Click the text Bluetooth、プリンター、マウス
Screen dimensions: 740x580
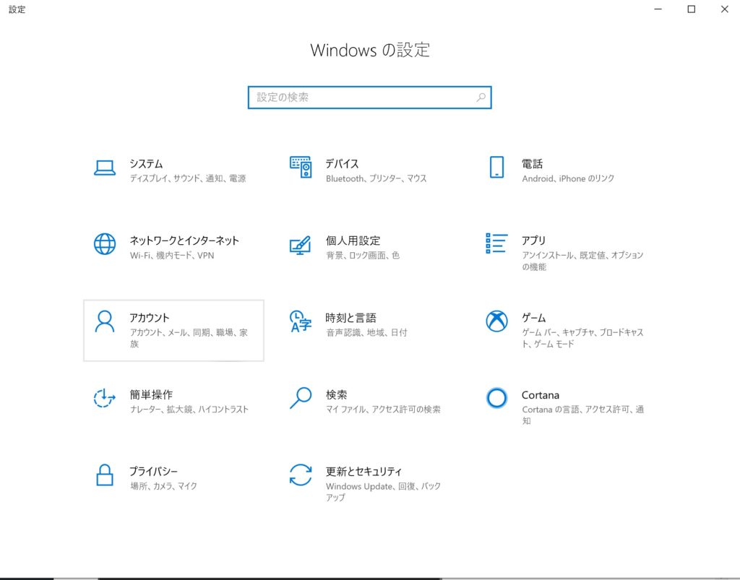click(376, 178)
